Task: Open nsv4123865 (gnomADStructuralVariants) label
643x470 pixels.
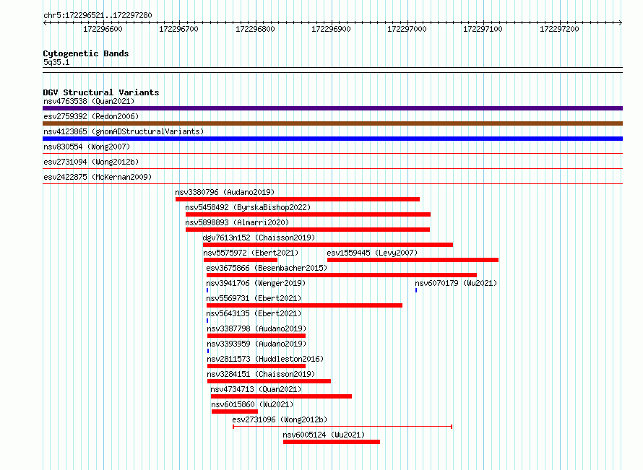Action: pos(124,131)
